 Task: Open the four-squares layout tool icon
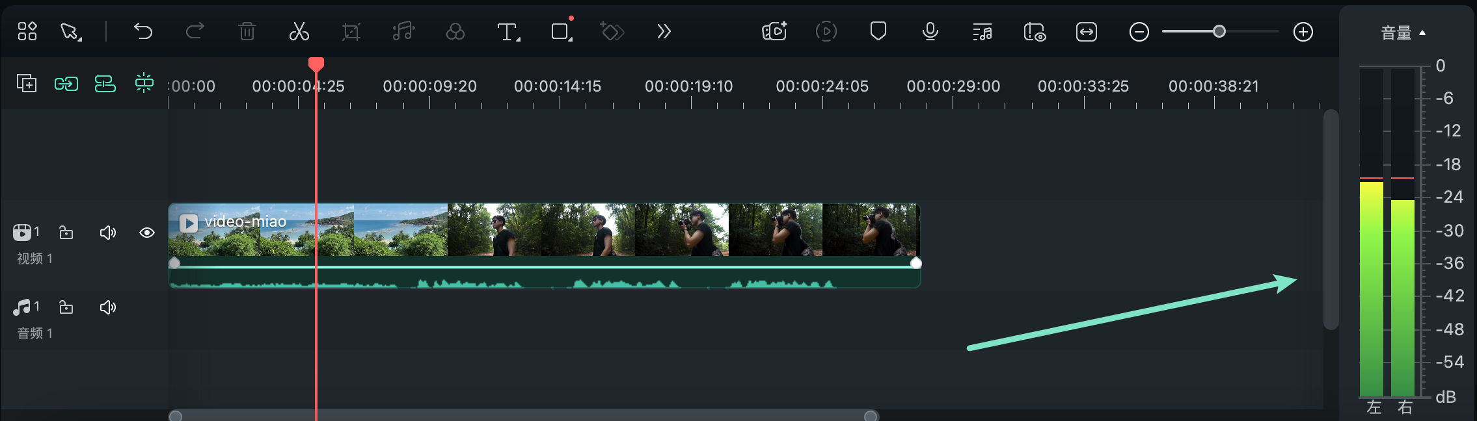[x=27, y=31]
